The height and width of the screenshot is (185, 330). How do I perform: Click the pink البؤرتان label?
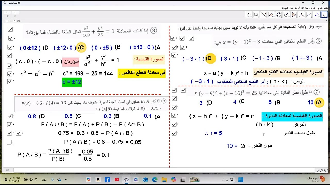[x=71, y=61]
